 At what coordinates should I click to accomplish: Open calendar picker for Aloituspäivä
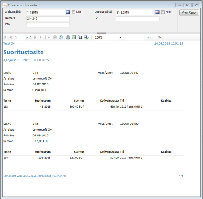click(67, 12)
